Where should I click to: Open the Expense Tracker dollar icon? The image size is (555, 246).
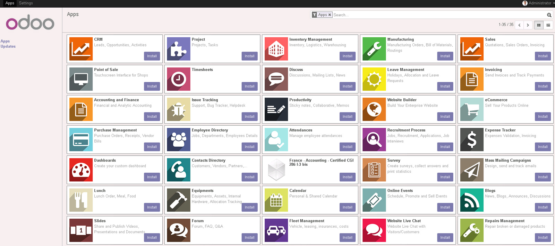[x=472, y=140]
